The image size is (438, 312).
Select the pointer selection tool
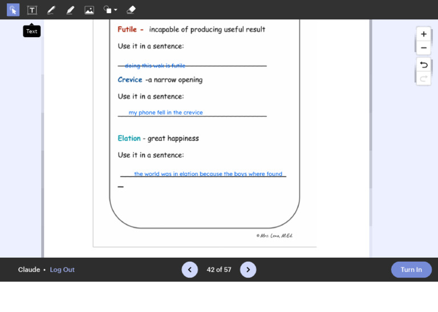13,10
